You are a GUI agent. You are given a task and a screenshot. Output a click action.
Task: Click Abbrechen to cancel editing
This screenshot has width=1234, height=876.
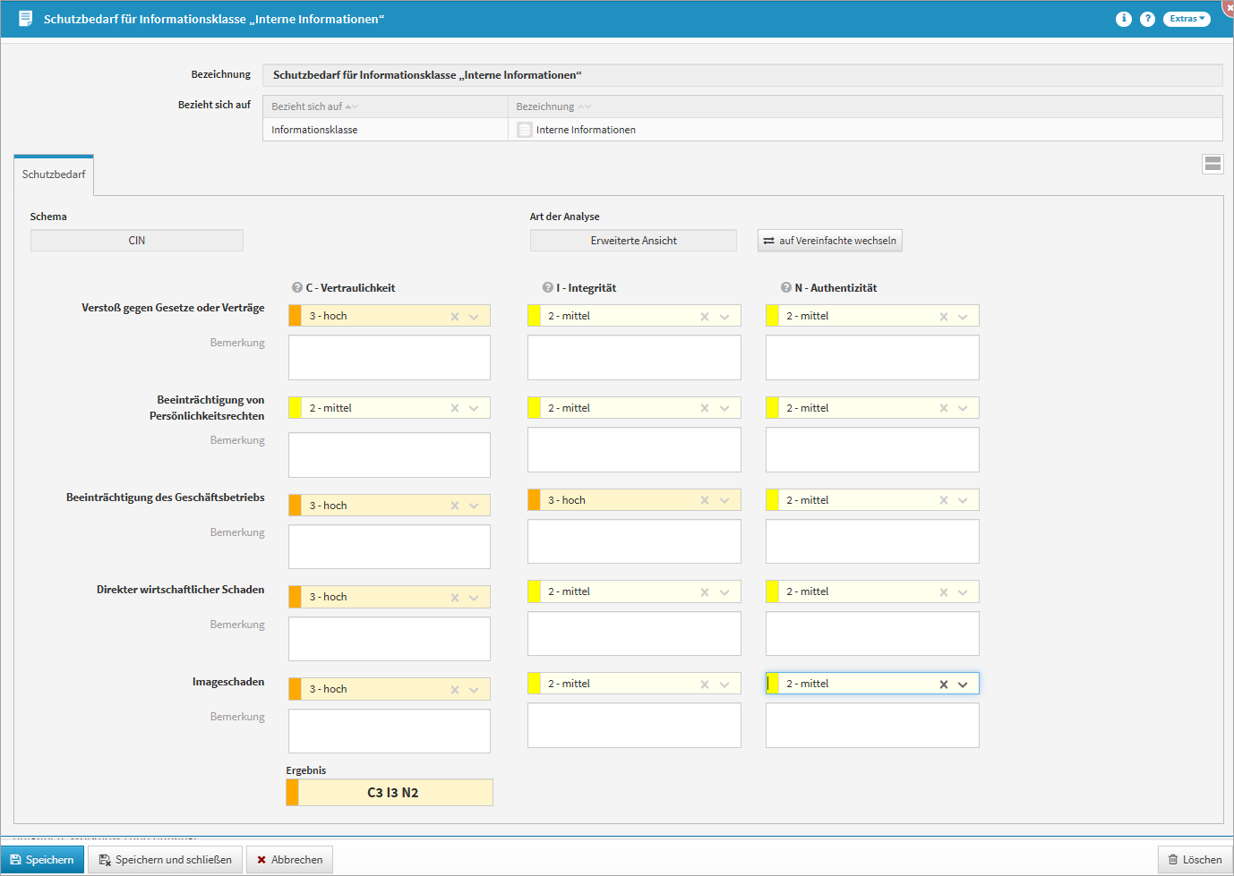pyautogui.click(x=289, y=860)
